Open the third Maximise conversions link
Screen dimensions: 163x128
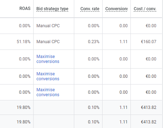[x=48, y=92]
